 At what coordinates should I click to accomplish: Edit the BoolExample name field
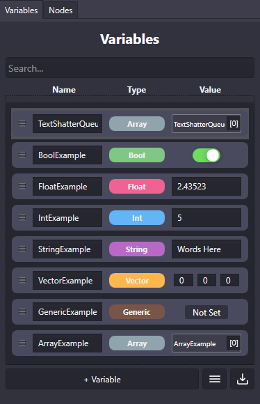click(67, 155)
